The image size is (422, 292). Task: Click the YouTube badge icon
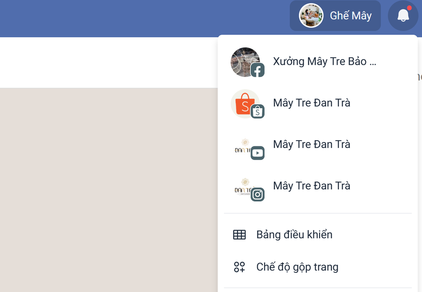click(257, 153)
